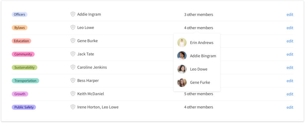Click shield icon beside Caroline Jenkins
This screenshot has width=305, height=123.
tap(73, 67)
